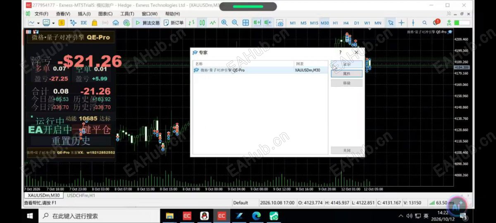The width and height of the screenshot is (496, 223).
Task: Open the IDE MetaEditor button
Action: click(83, 23)
